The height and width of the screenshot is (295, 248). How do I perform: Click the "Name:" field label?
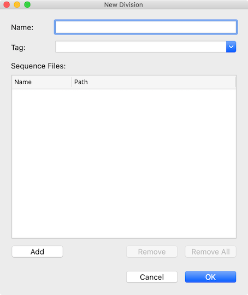pos(22,27)
